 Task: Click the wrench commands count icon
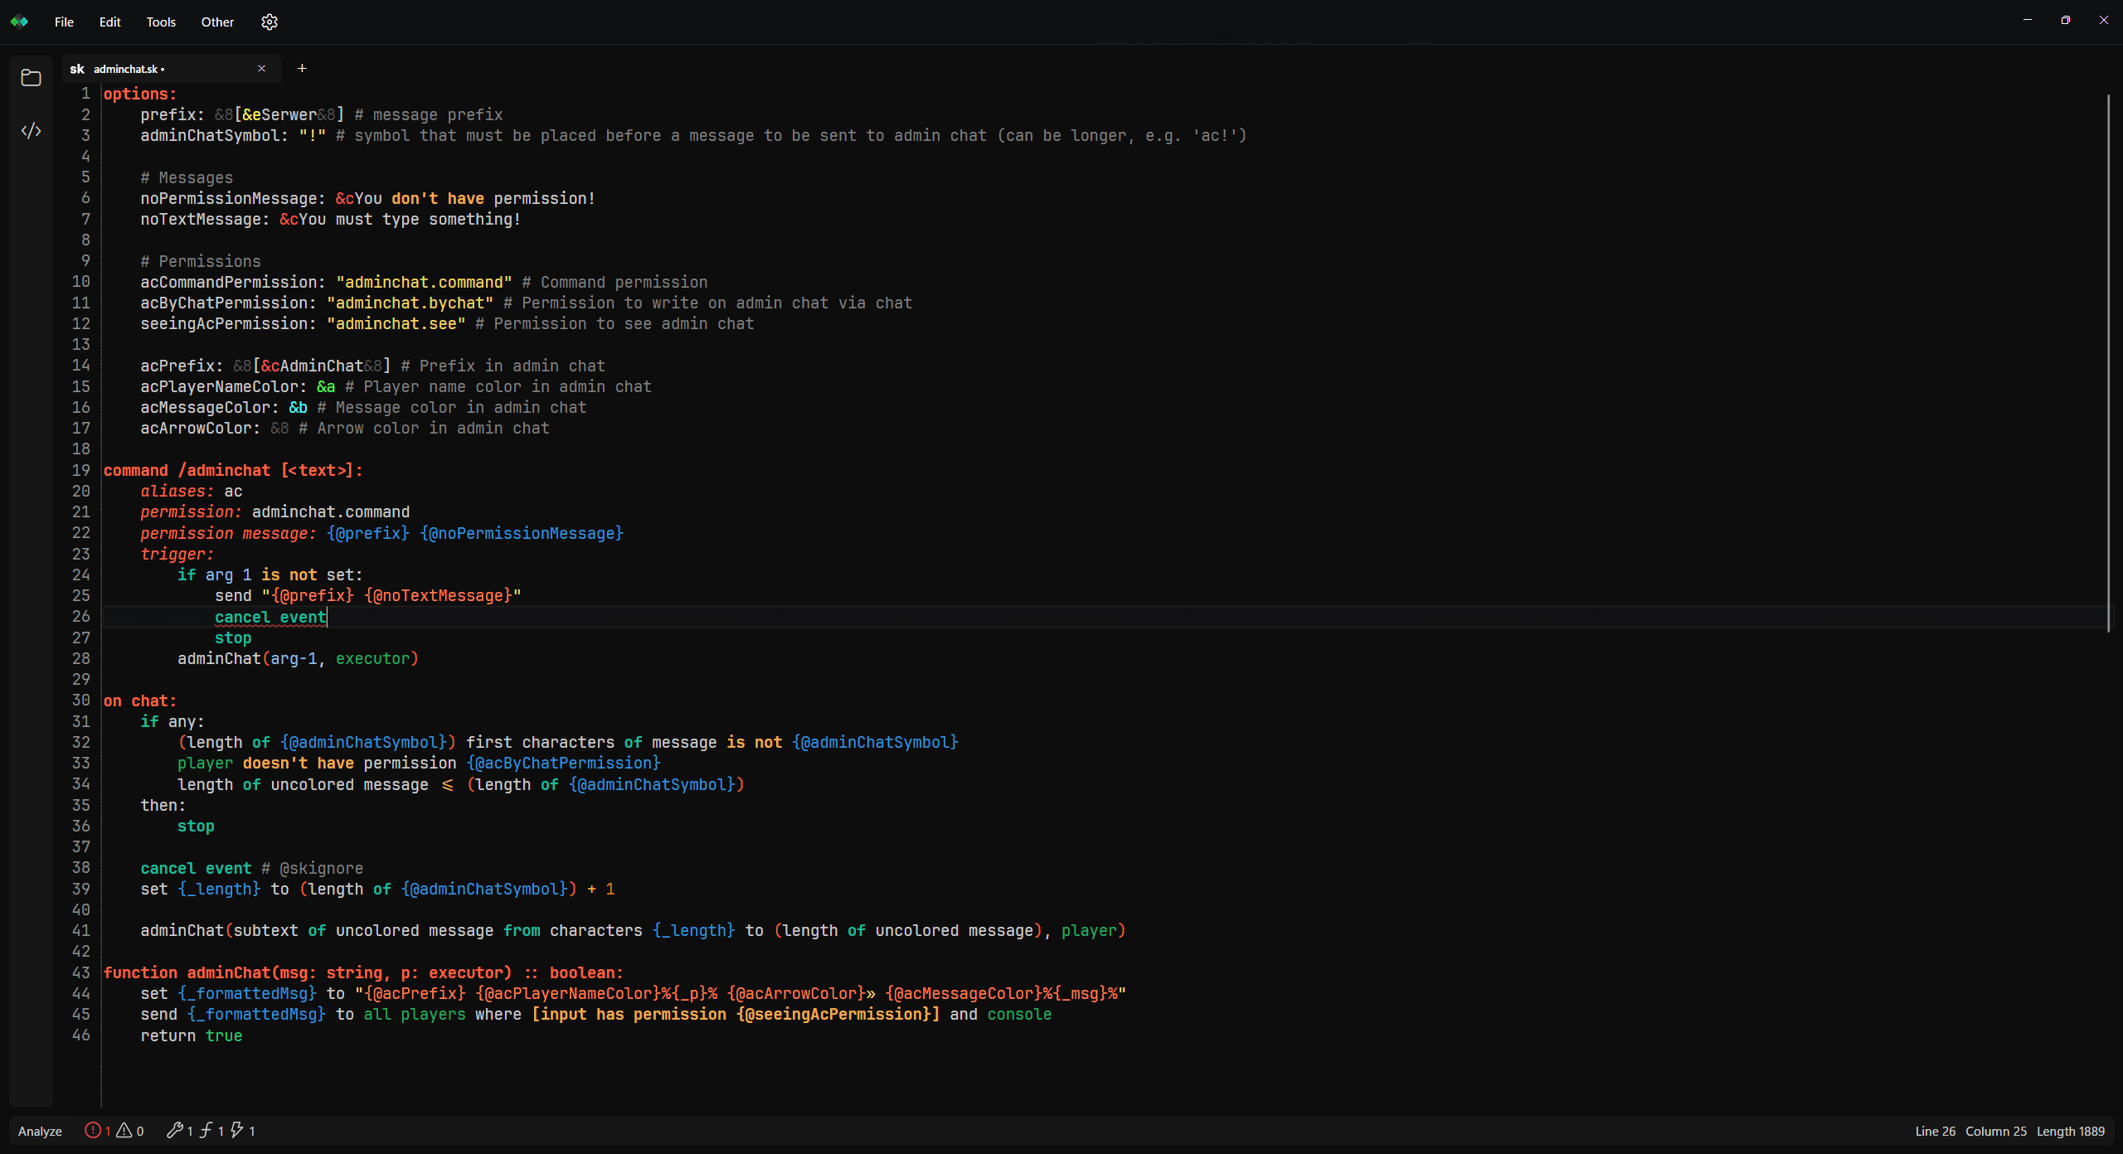pyautogui.click(x=174, y=1130)
